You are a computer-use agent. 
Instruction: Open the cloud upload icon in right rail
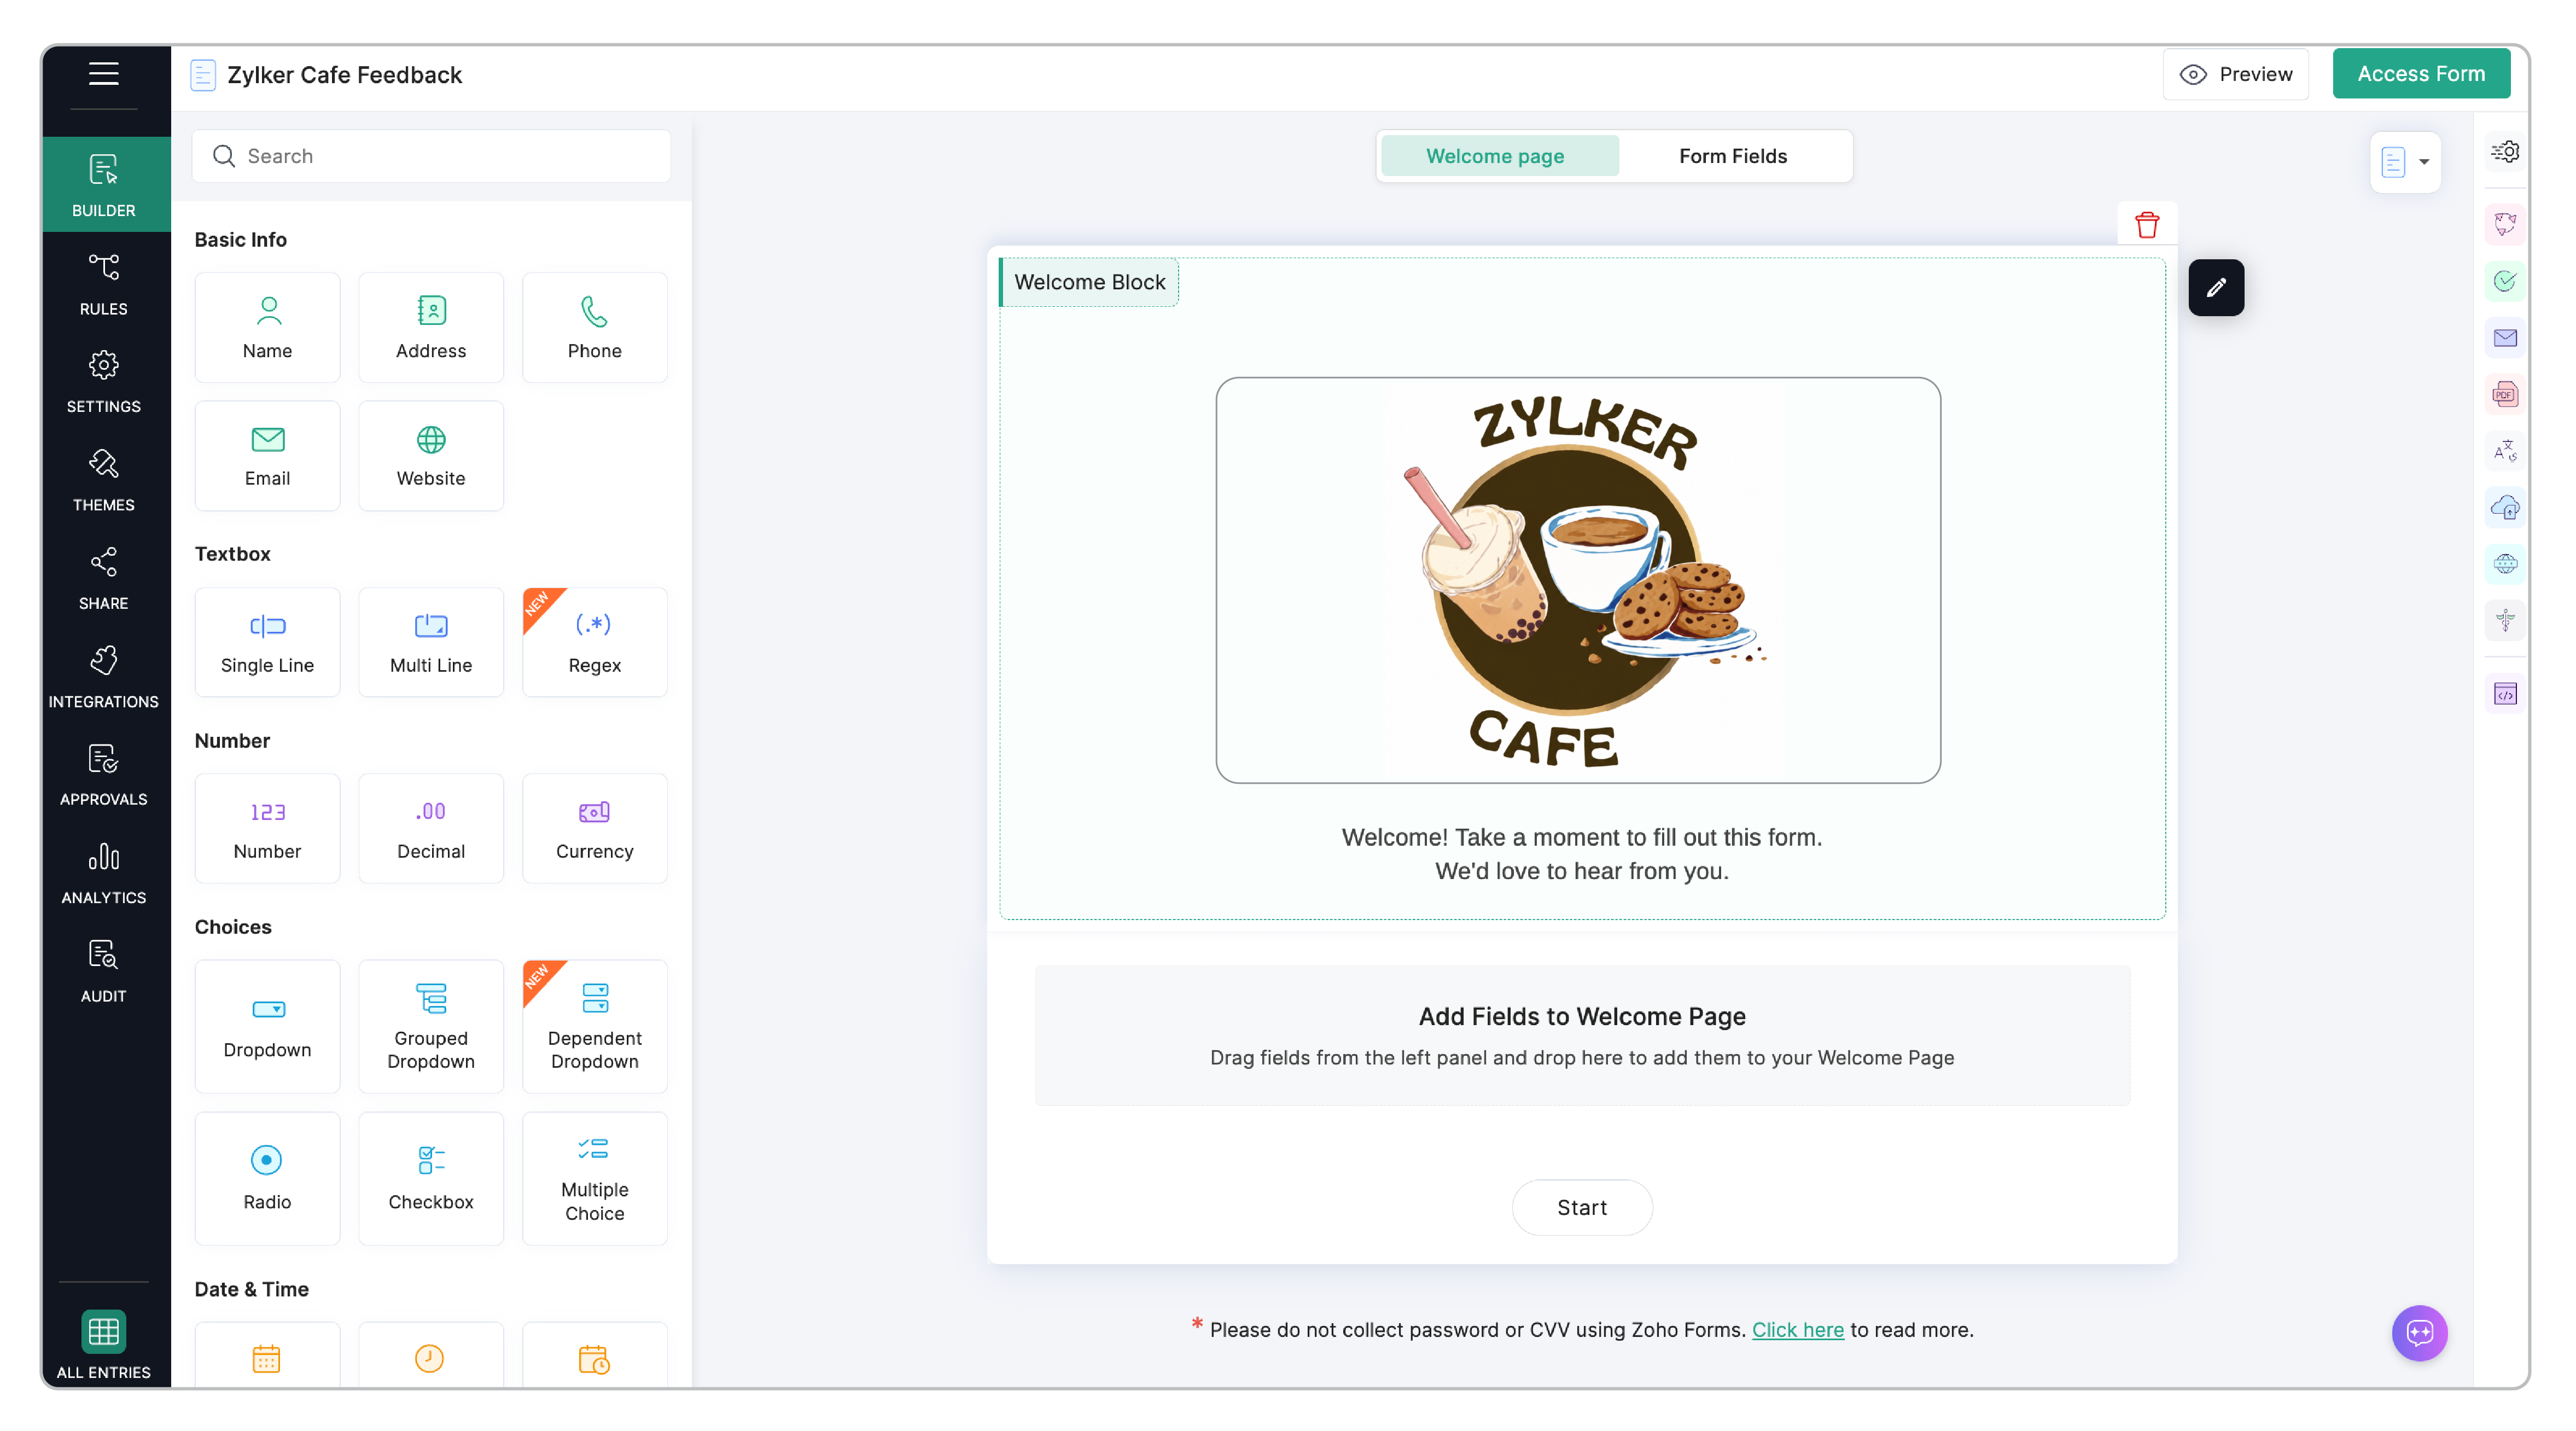click(2504, 507)
